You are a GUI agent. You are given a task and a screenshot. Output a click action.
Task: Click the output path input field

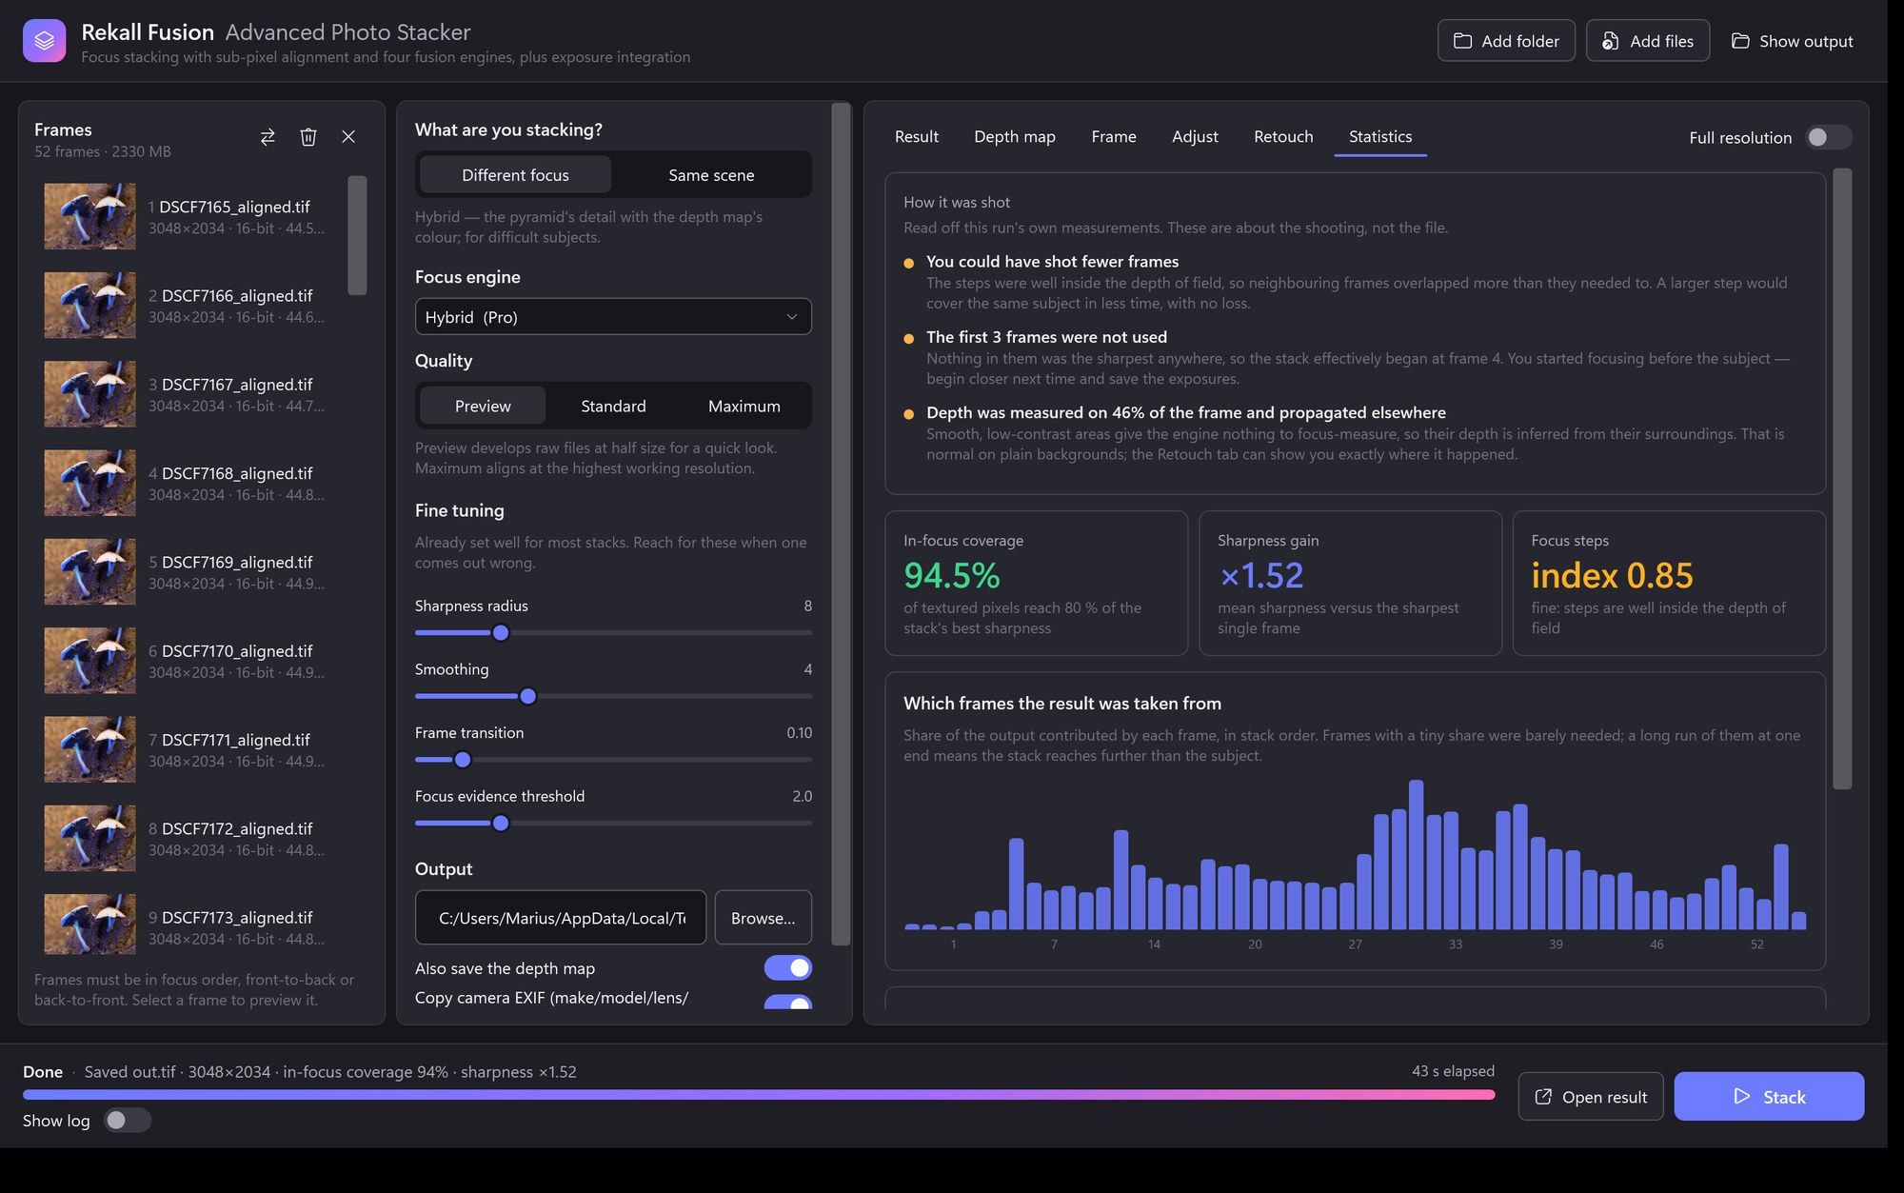[x=561, y=918]
